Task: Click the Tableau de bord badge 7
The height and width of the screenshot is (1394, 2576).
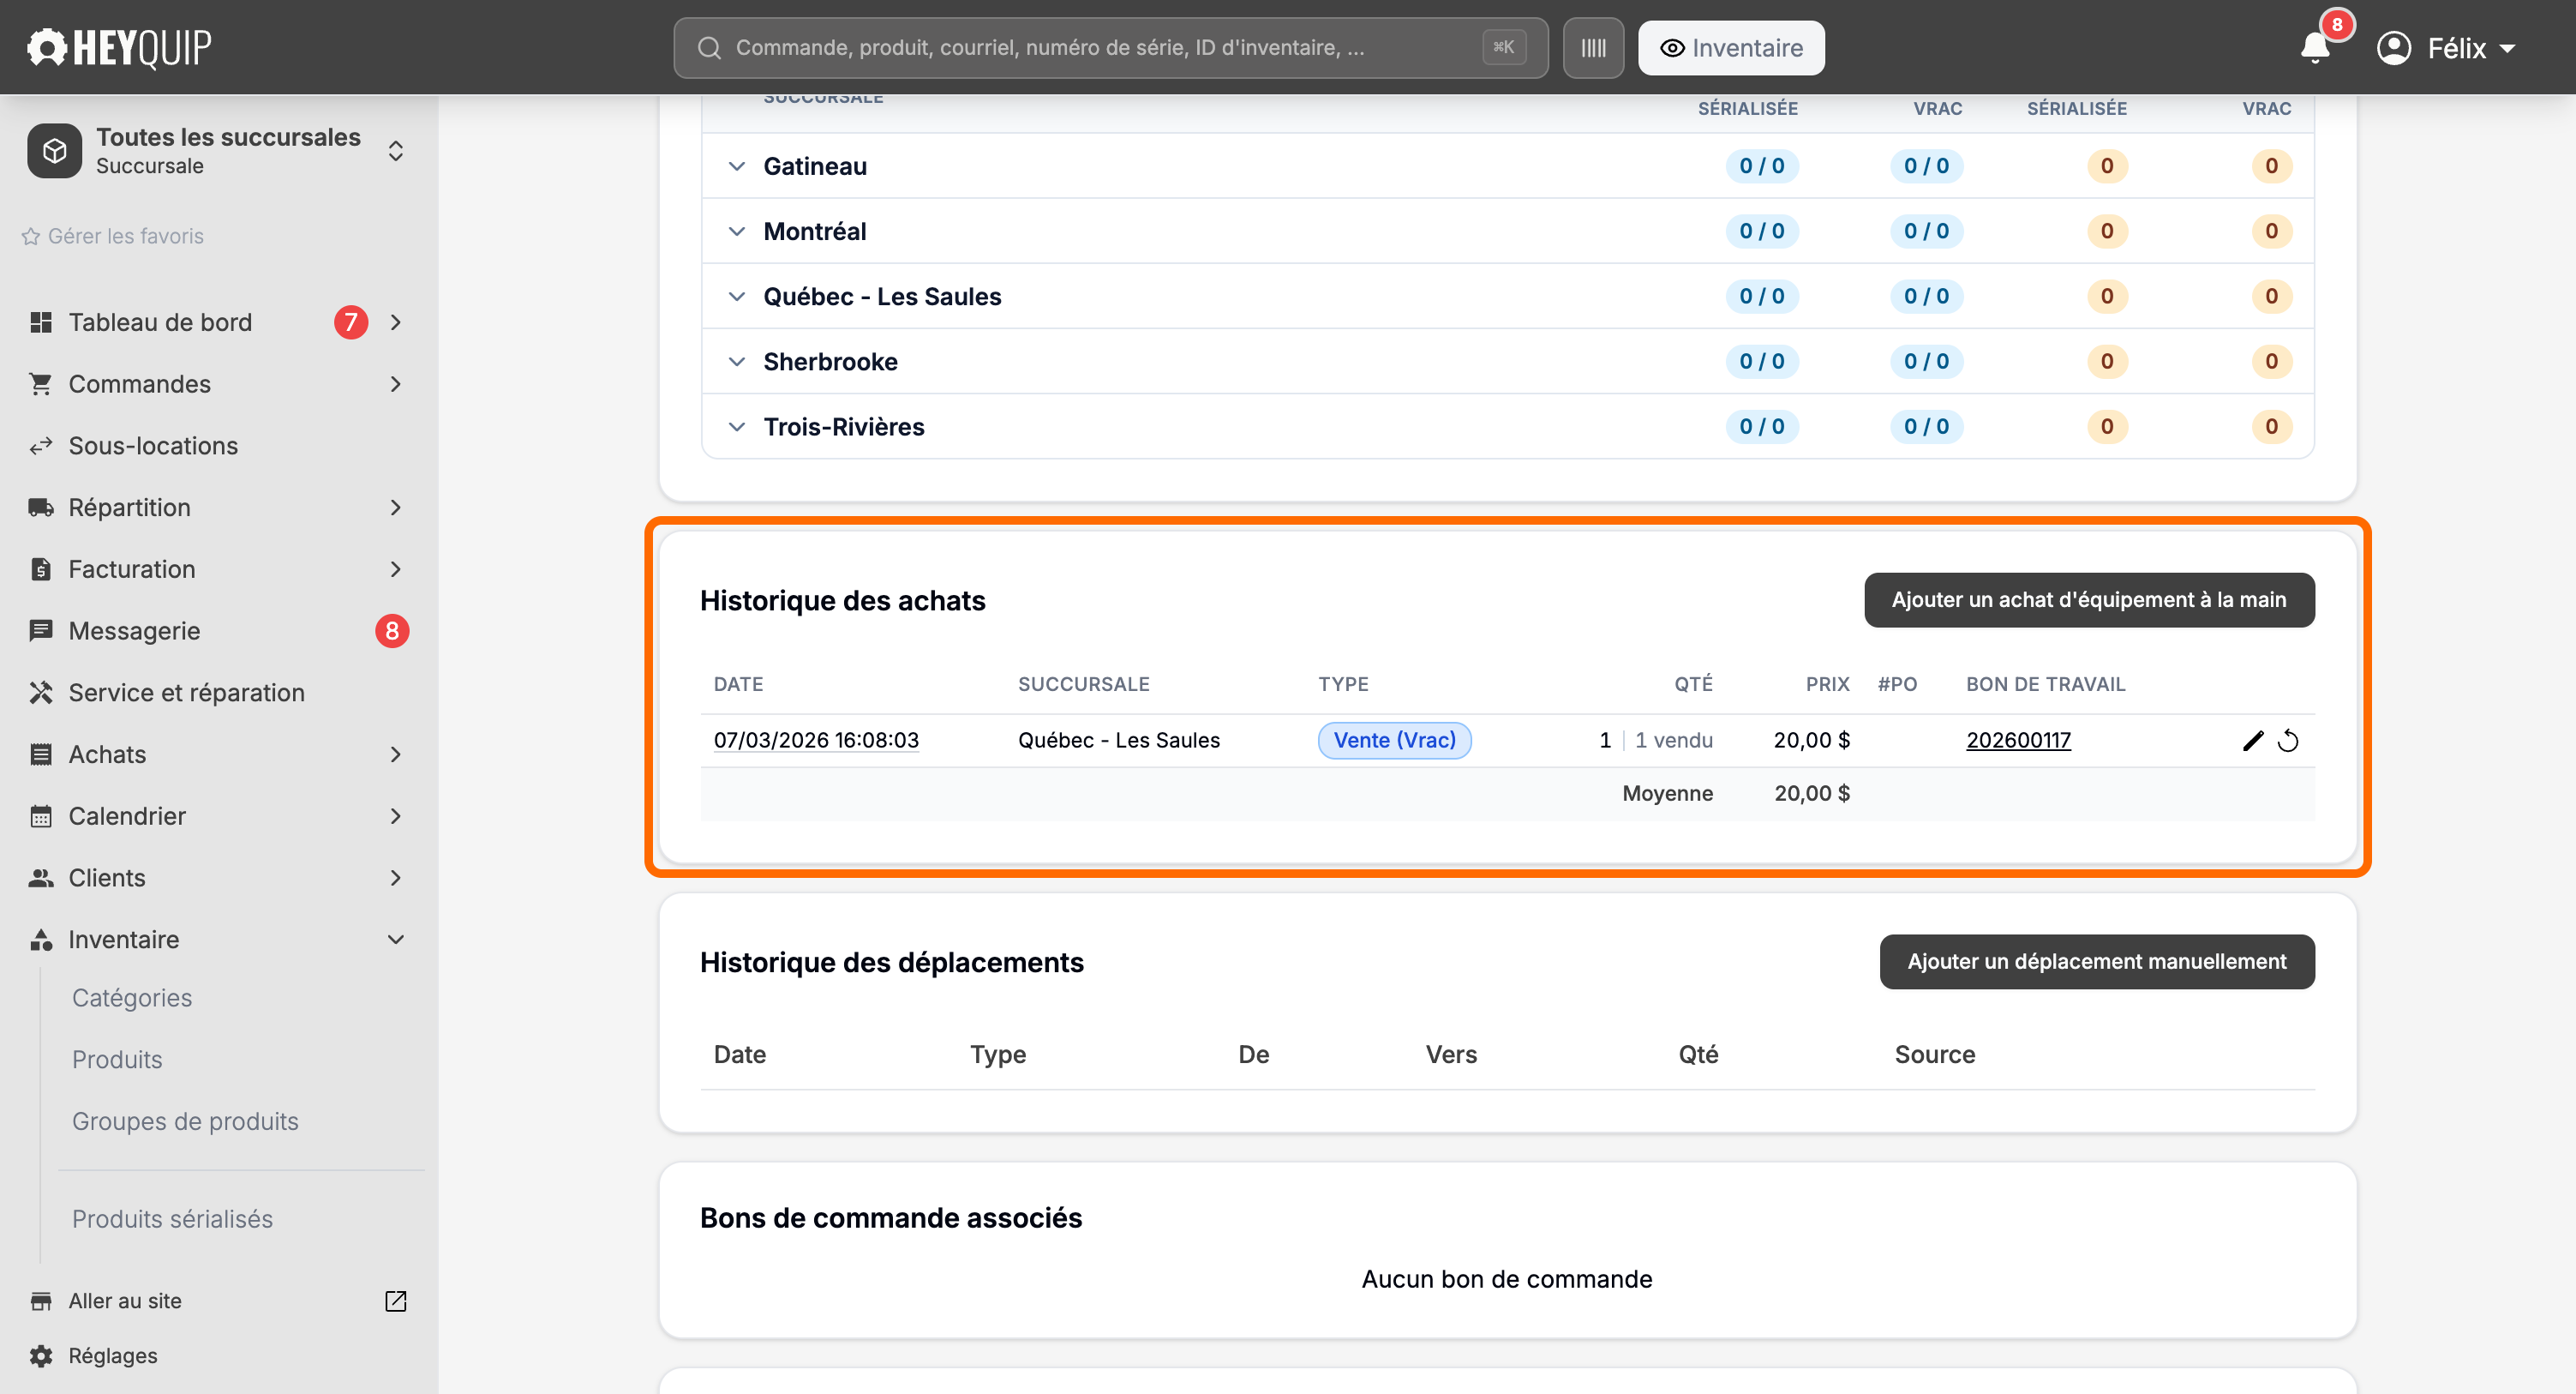Action: point(350,322)
